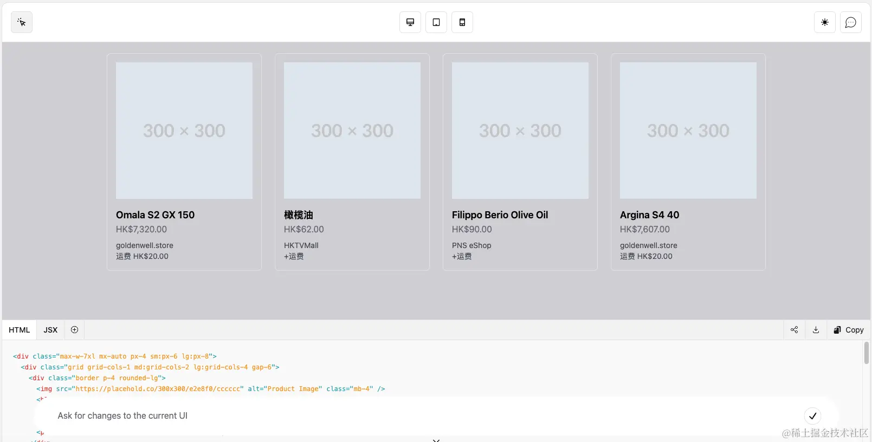Click the code line with grid-cols-1 class
This screenshot has height=442, width=872.
click(x=150, y=367)
